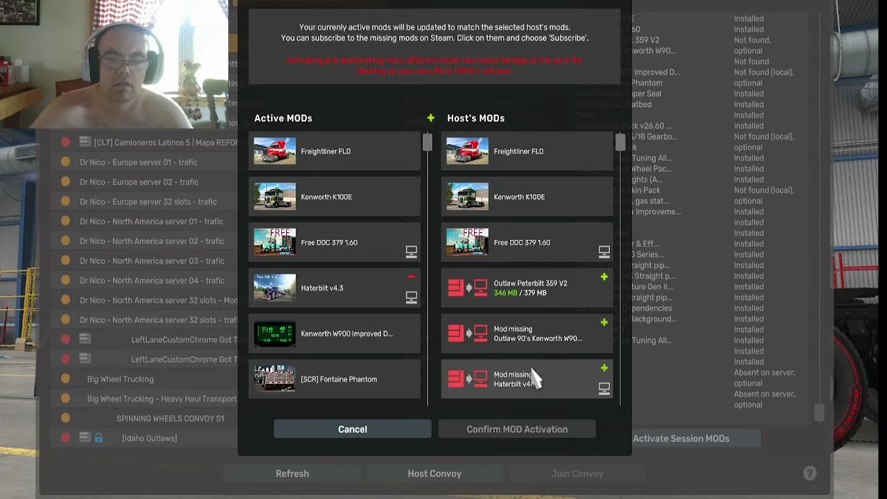Select Free DDC 379 thumbnail in Active MODs
887x499 pixels.
coord(274,243)
